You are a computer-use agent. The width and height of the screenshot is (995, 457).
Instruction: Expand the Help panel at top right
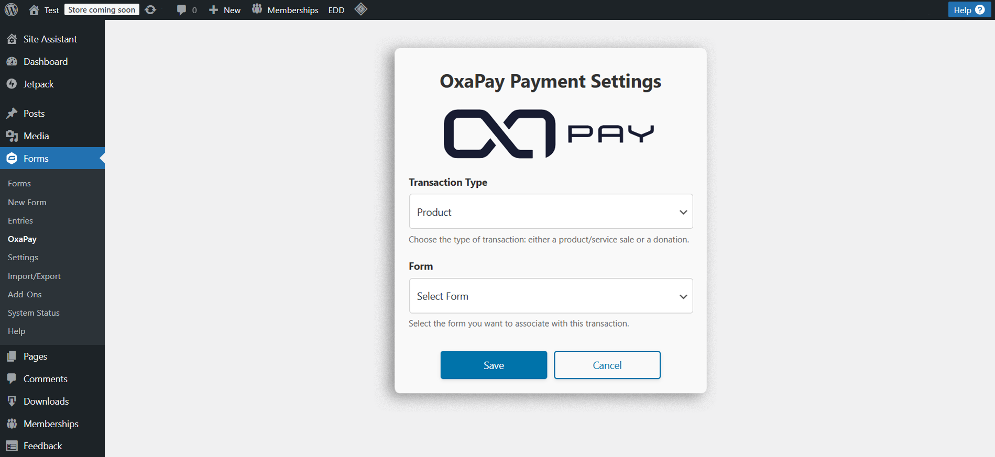[x=968, y=10]
